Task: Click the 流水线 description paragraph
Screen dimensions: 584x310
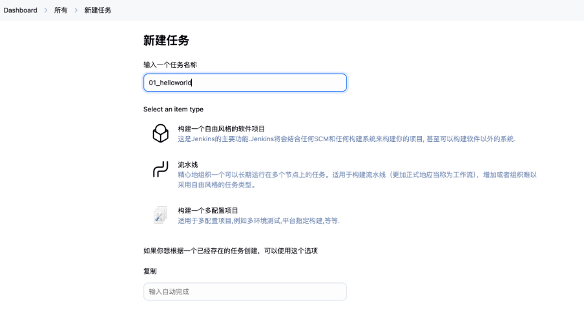Action: pos(357,179)
